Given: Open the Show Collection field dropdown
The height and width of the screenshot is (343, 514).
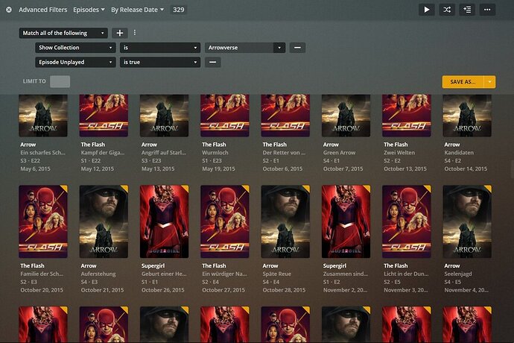Looking at the screenshot, I should 75,48.
